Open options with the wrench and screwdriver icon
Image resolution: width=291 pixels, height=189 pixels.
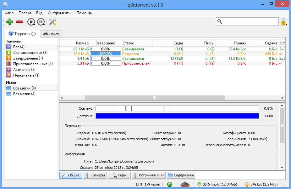click(52, 22)
